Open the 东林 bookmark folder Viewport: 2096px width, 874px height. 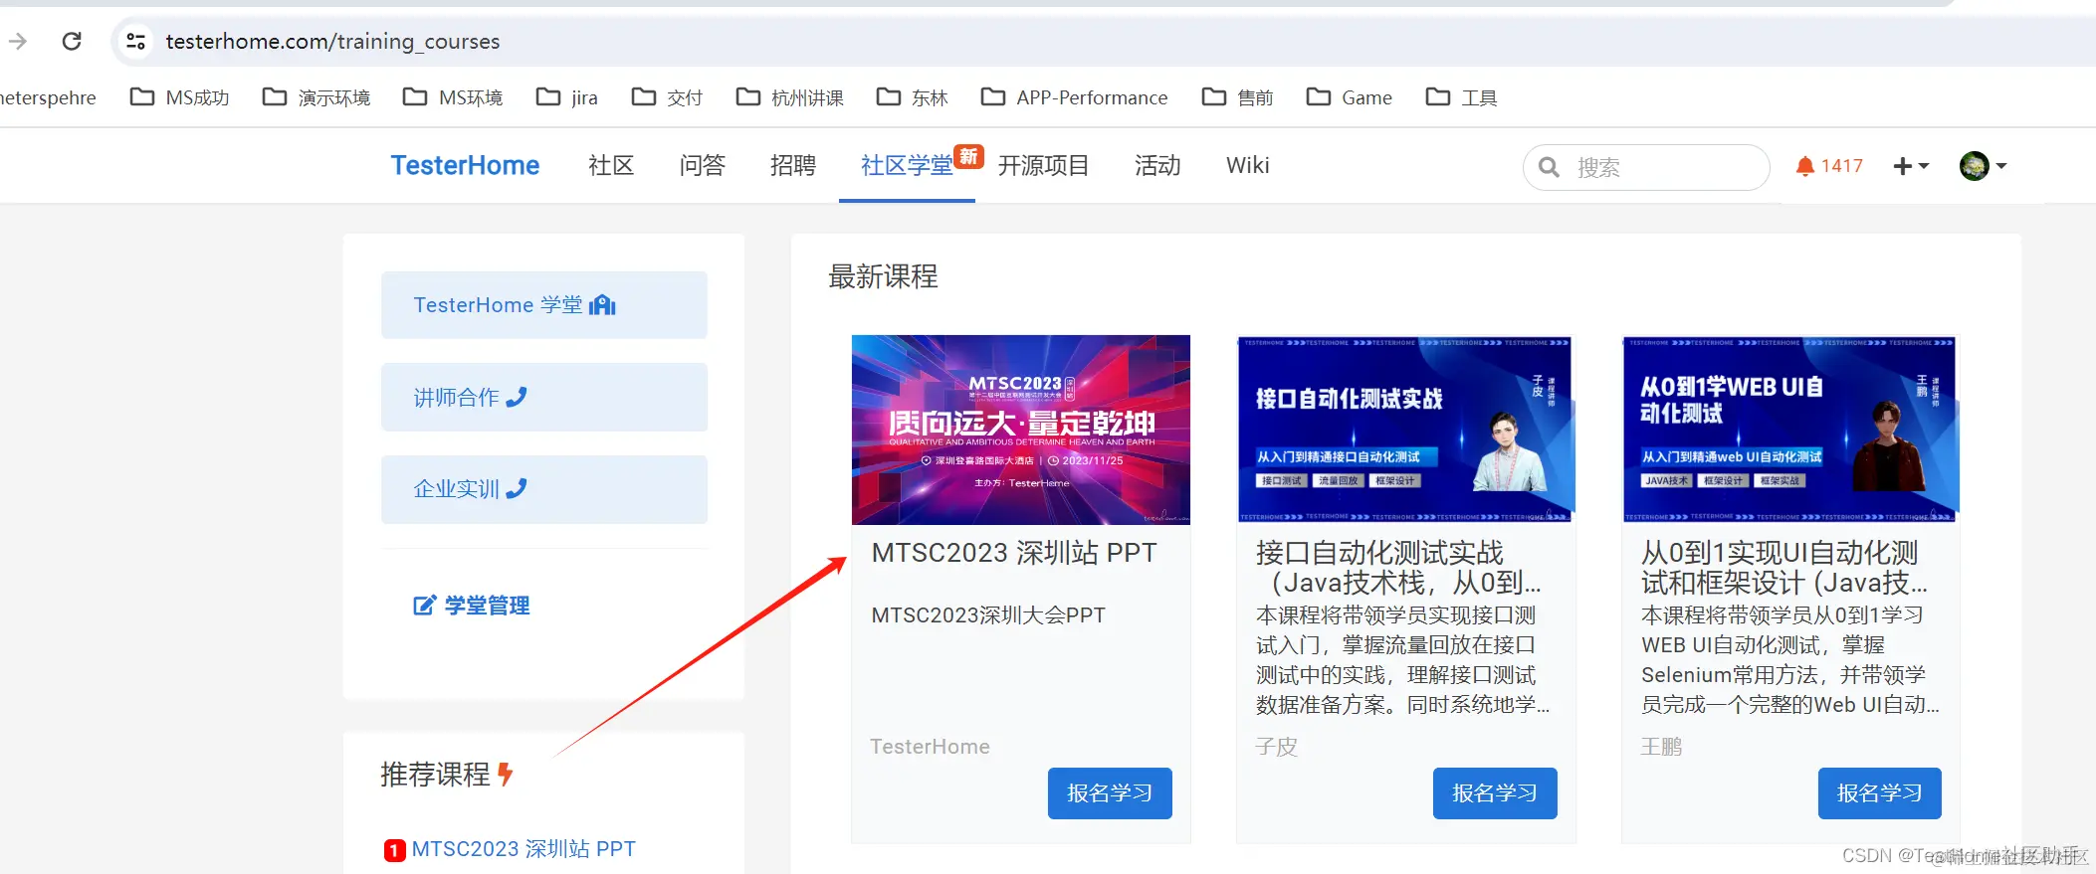point(912,97)
